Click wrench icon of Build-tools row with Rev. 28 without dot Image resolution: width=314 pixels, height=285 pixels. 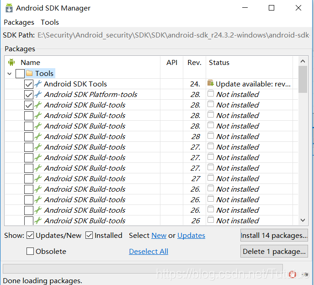click(x=37, y=136)
